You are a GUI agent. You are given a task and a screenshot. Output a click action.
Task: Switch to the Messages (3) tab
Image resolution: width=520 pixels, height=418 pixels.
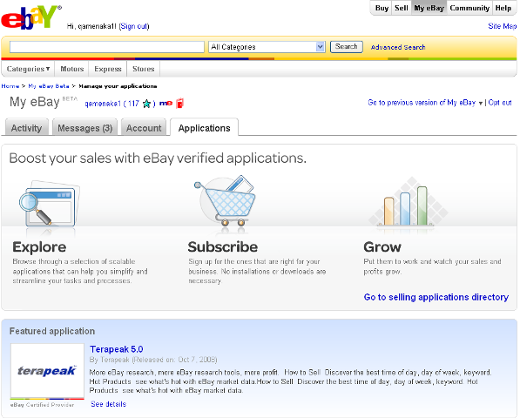point(84,128)
